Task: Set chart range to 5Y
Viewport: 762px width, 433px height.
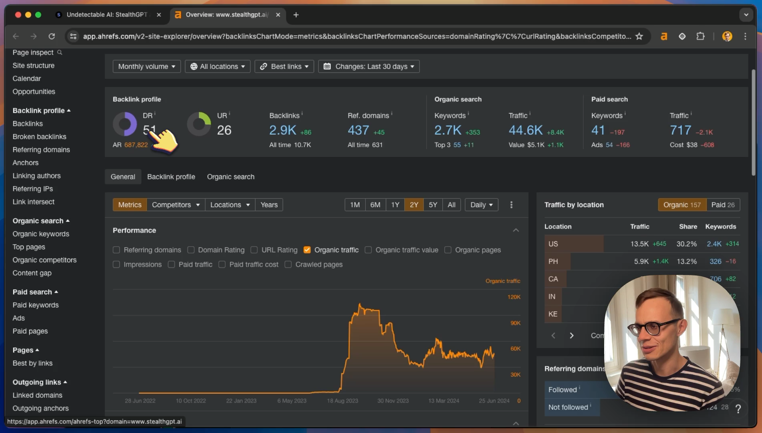Action: [x=433, y=205]
